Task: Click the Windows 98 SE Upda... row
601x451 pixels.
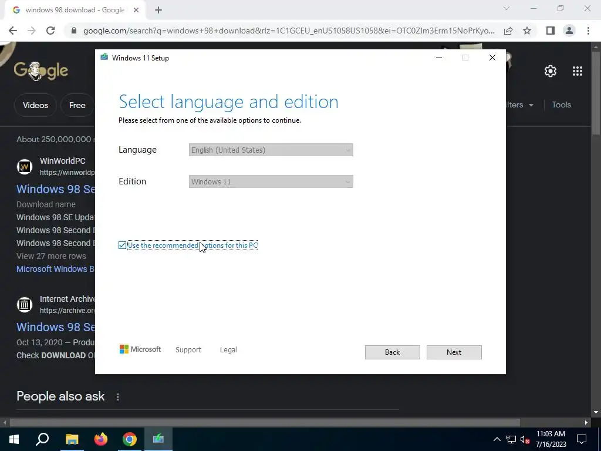Action: (x=56, y=217)
